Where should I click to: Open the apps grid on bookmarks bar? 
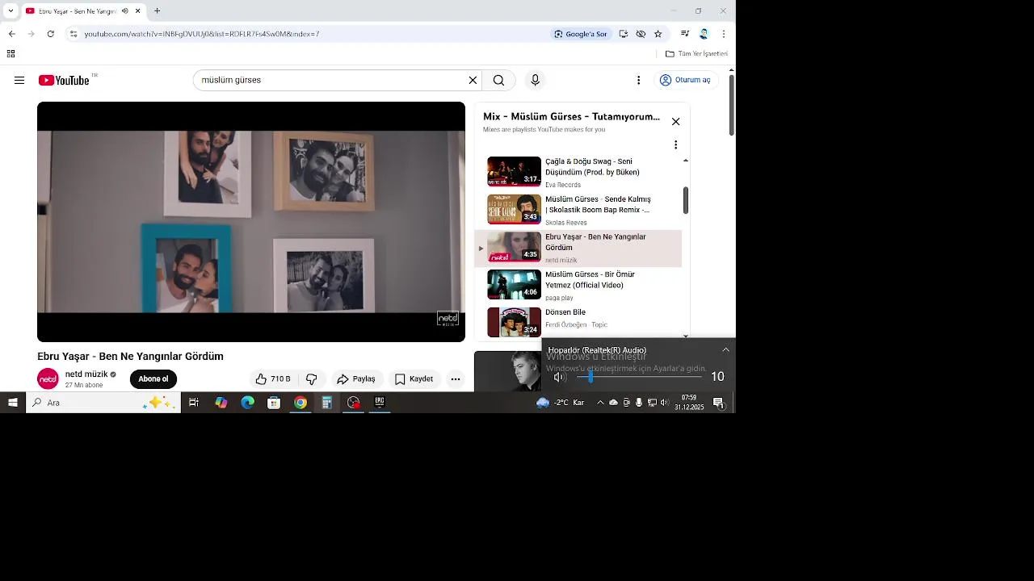coord(11,54)
